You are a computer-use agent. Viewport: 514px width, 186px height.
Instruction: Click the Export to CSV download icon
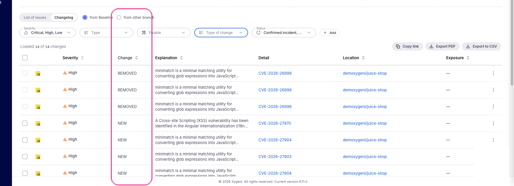click(x=468, y=46)
